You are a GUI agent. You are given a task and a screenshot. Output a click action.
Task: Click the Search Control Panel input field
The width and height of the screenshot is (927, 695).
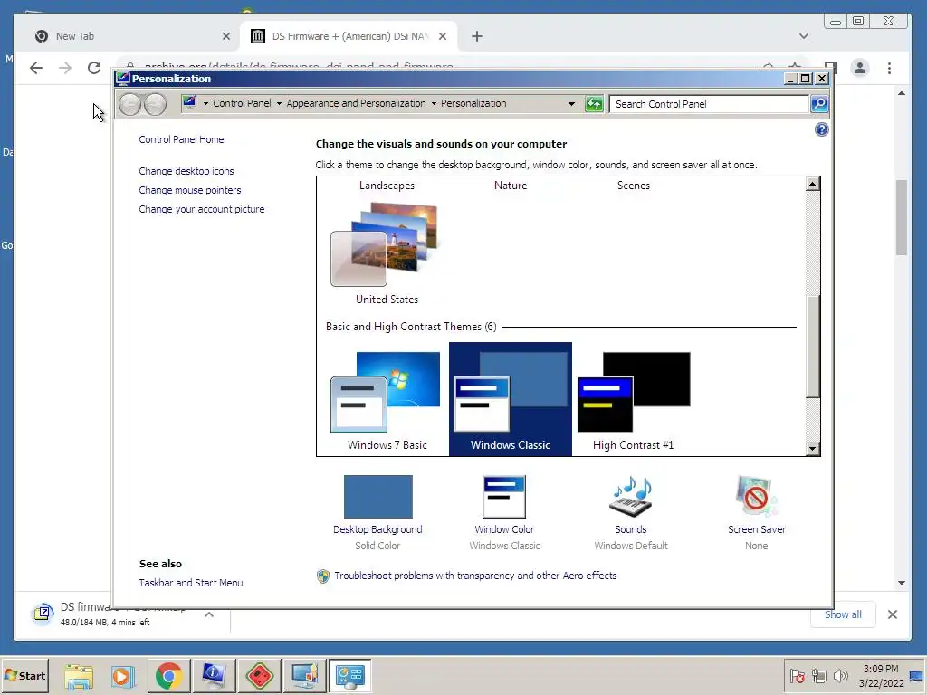pos(709,104)
